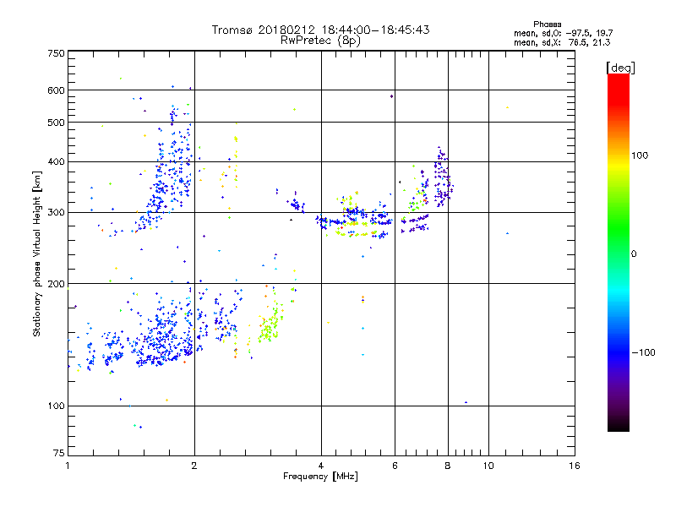
Task: Click the purple point cluster near 8 MHz, 400 km
Action: click(443, 177)
